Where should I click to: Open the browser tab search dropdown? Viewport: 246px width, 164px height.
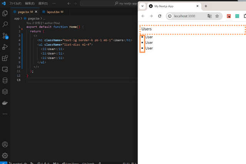(x=143, y=6)
